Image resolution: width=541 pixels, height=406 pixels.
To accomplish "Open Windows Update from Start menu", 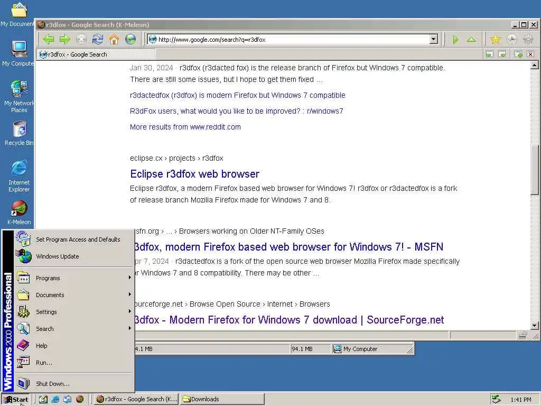I will [x=74, y=256].
